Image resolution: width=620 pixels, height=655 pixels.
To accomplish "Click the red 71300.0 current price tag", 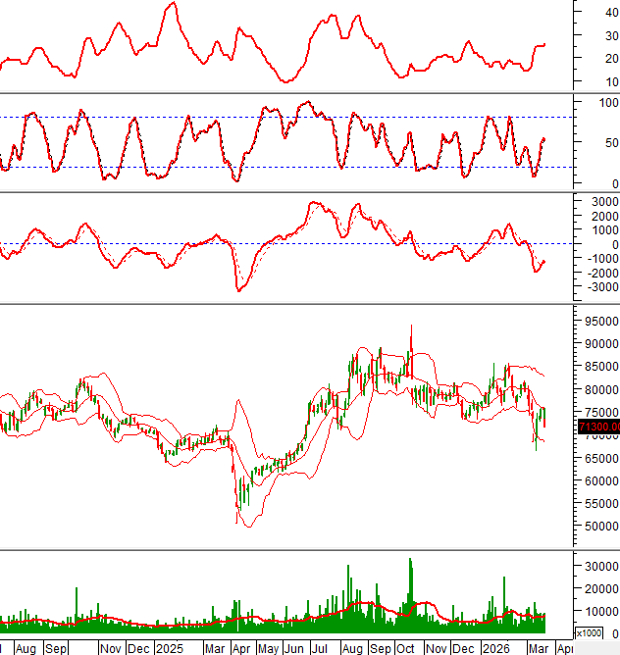I will 597,427.
